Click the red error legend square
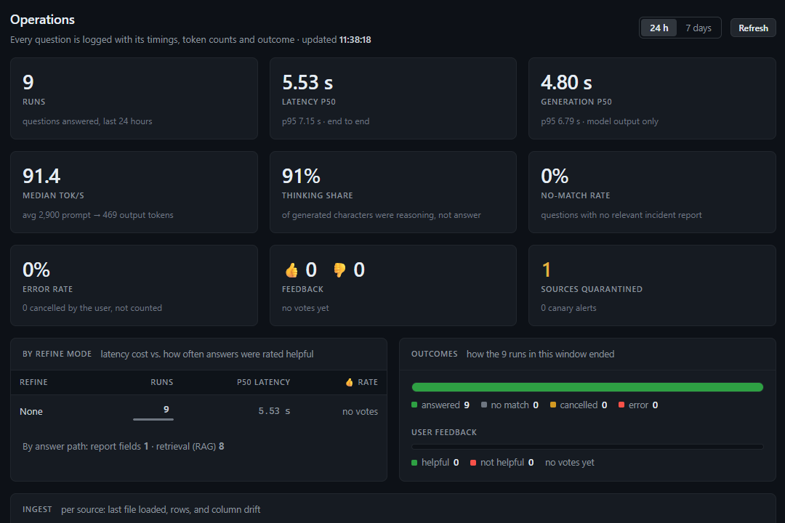 [621, 405]
